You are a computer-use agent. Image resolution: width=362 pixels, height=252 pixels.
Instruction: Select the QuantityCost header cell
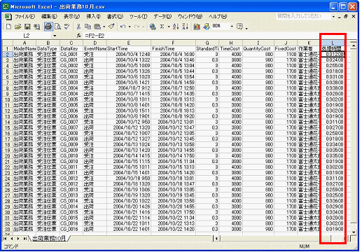point(258,49)
